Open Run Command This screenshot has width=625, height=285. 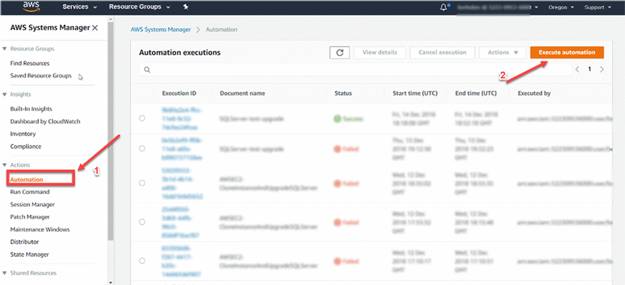(30, 192)
